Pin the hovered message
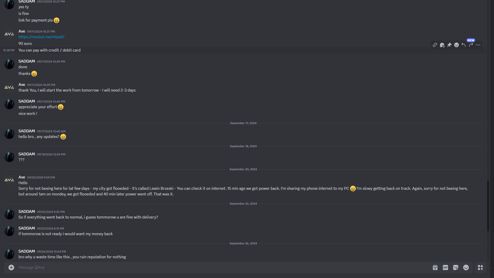This screenshot has width=494, height=278. tap(449, 45)
